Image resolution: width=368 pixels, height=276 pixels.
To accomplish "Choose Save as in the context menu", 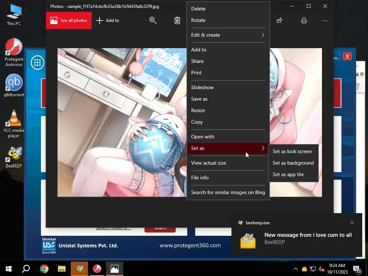I will click(x=228, y=99).
